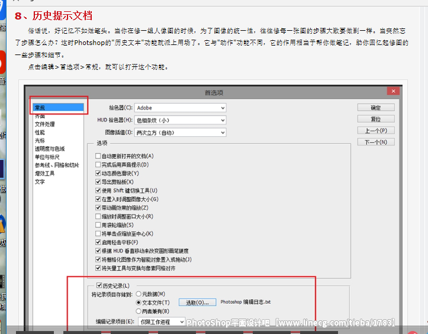Expand the 拾色器 Adobe dropdown

180,108
